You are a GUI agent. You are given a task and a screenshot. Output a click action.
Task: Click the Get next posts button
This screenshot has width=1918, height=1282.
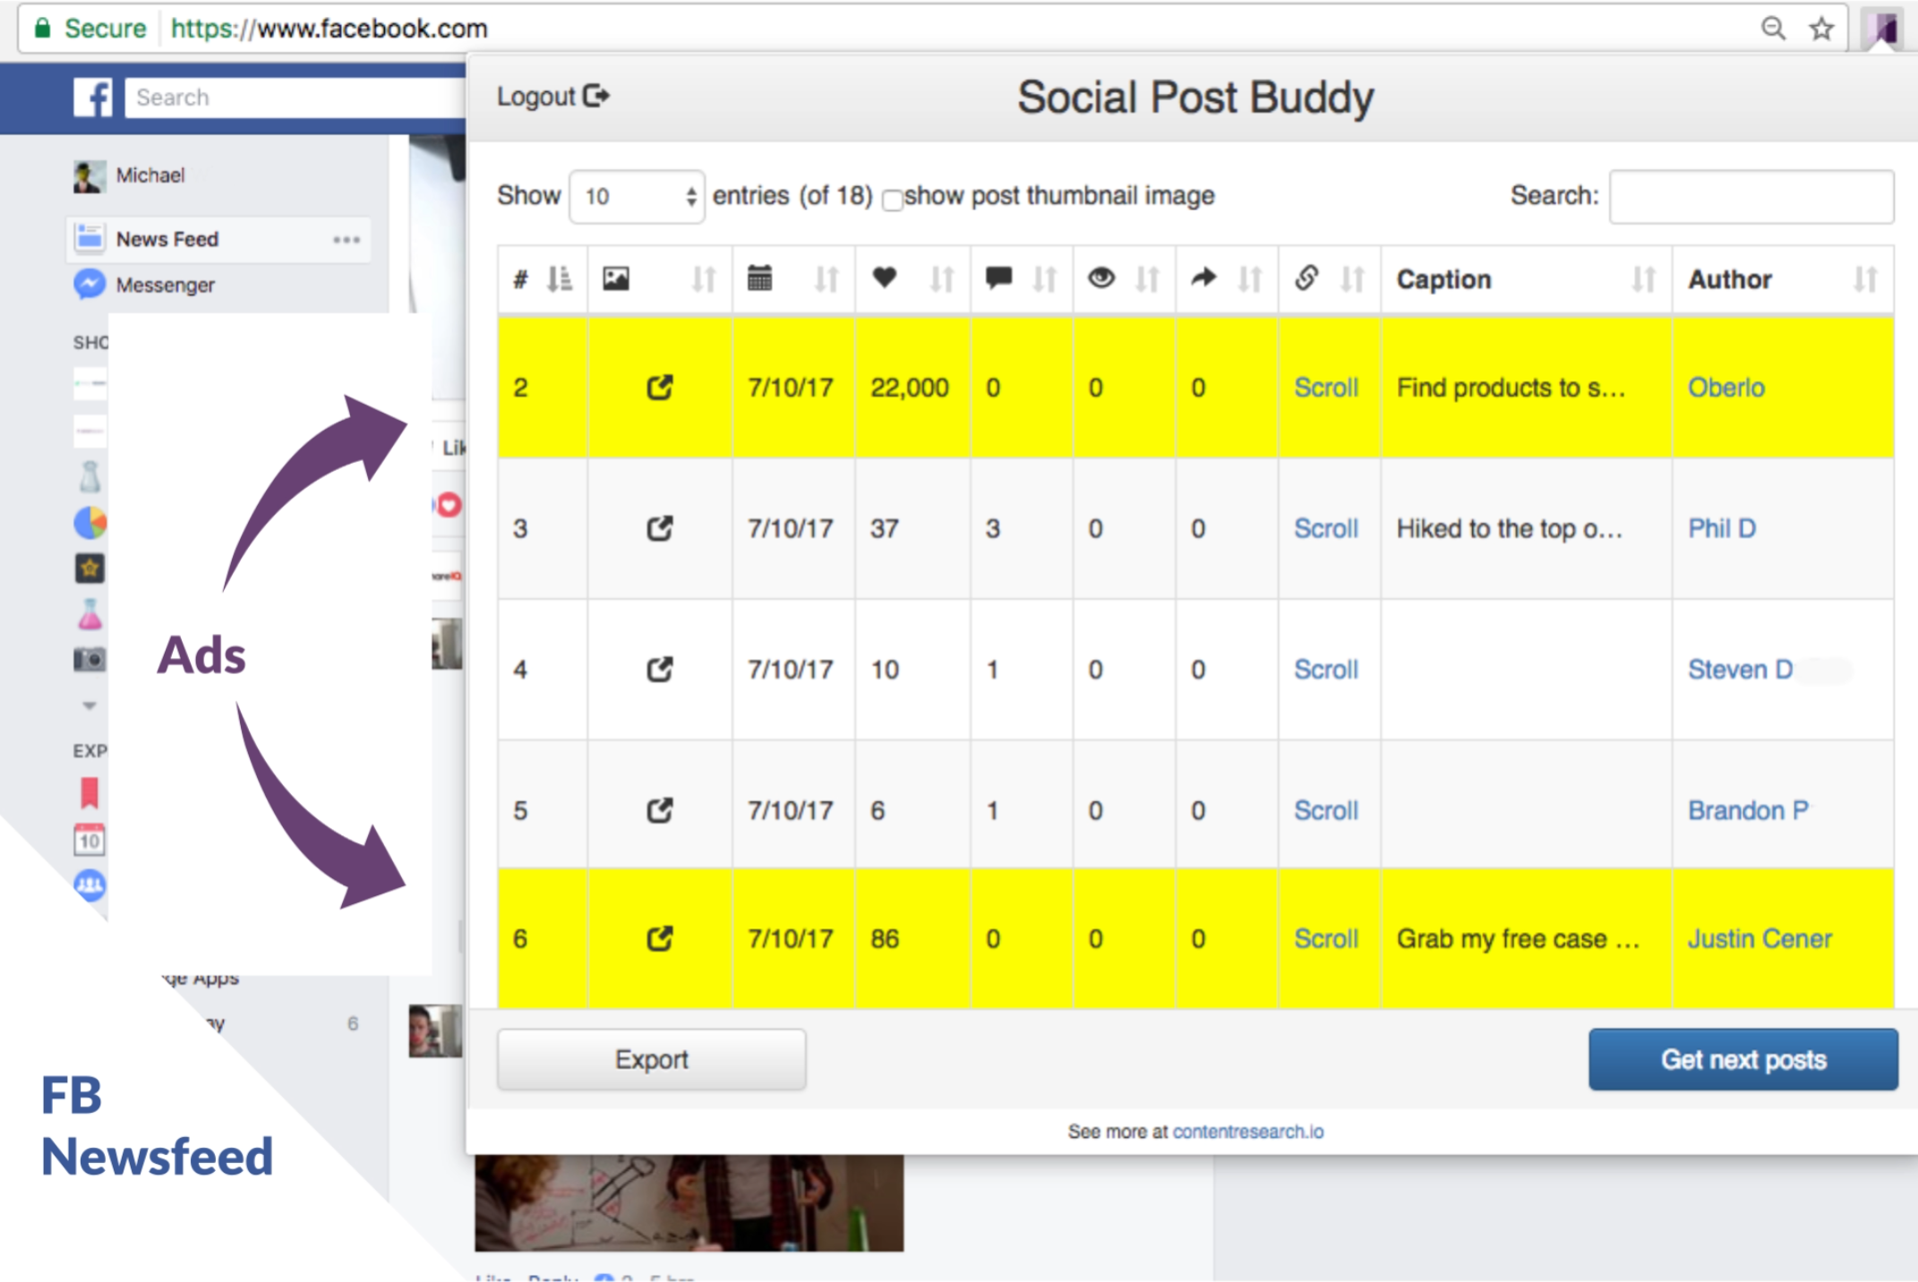click(x=1742, y=1059)
